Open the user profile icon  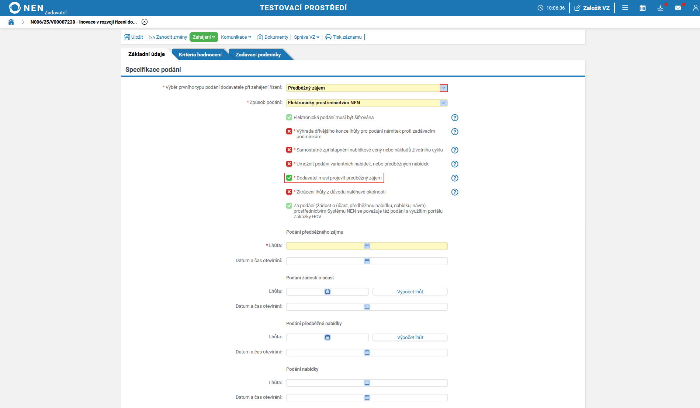click(x=696, y=8)
